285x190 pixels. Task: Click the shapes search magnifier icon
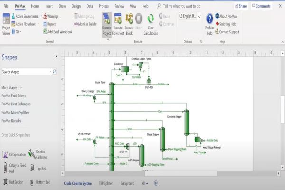click(x=54, y=71)
